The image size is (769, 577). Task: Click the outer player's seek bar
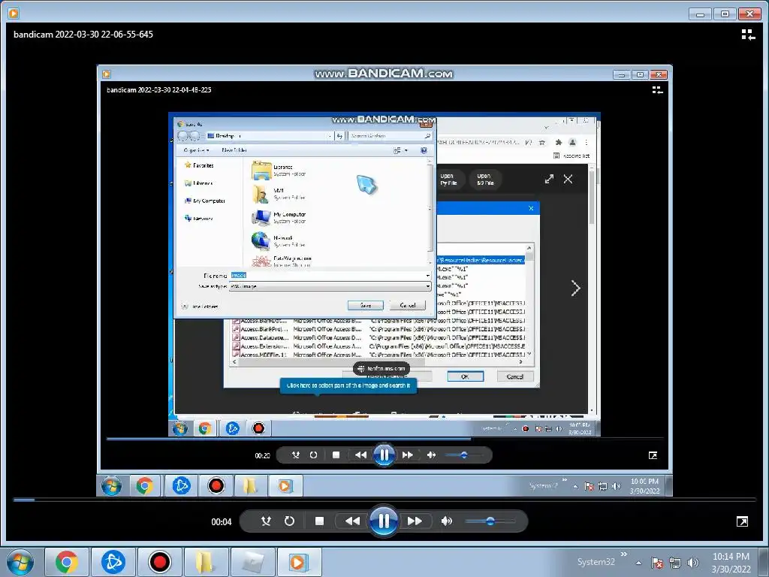click(384, 500)
